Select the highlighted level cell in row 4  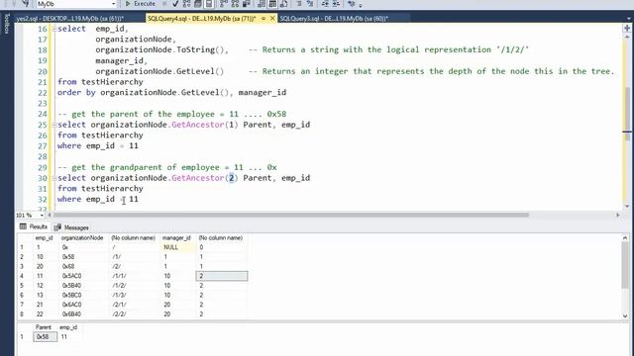(x=222, y=276)
